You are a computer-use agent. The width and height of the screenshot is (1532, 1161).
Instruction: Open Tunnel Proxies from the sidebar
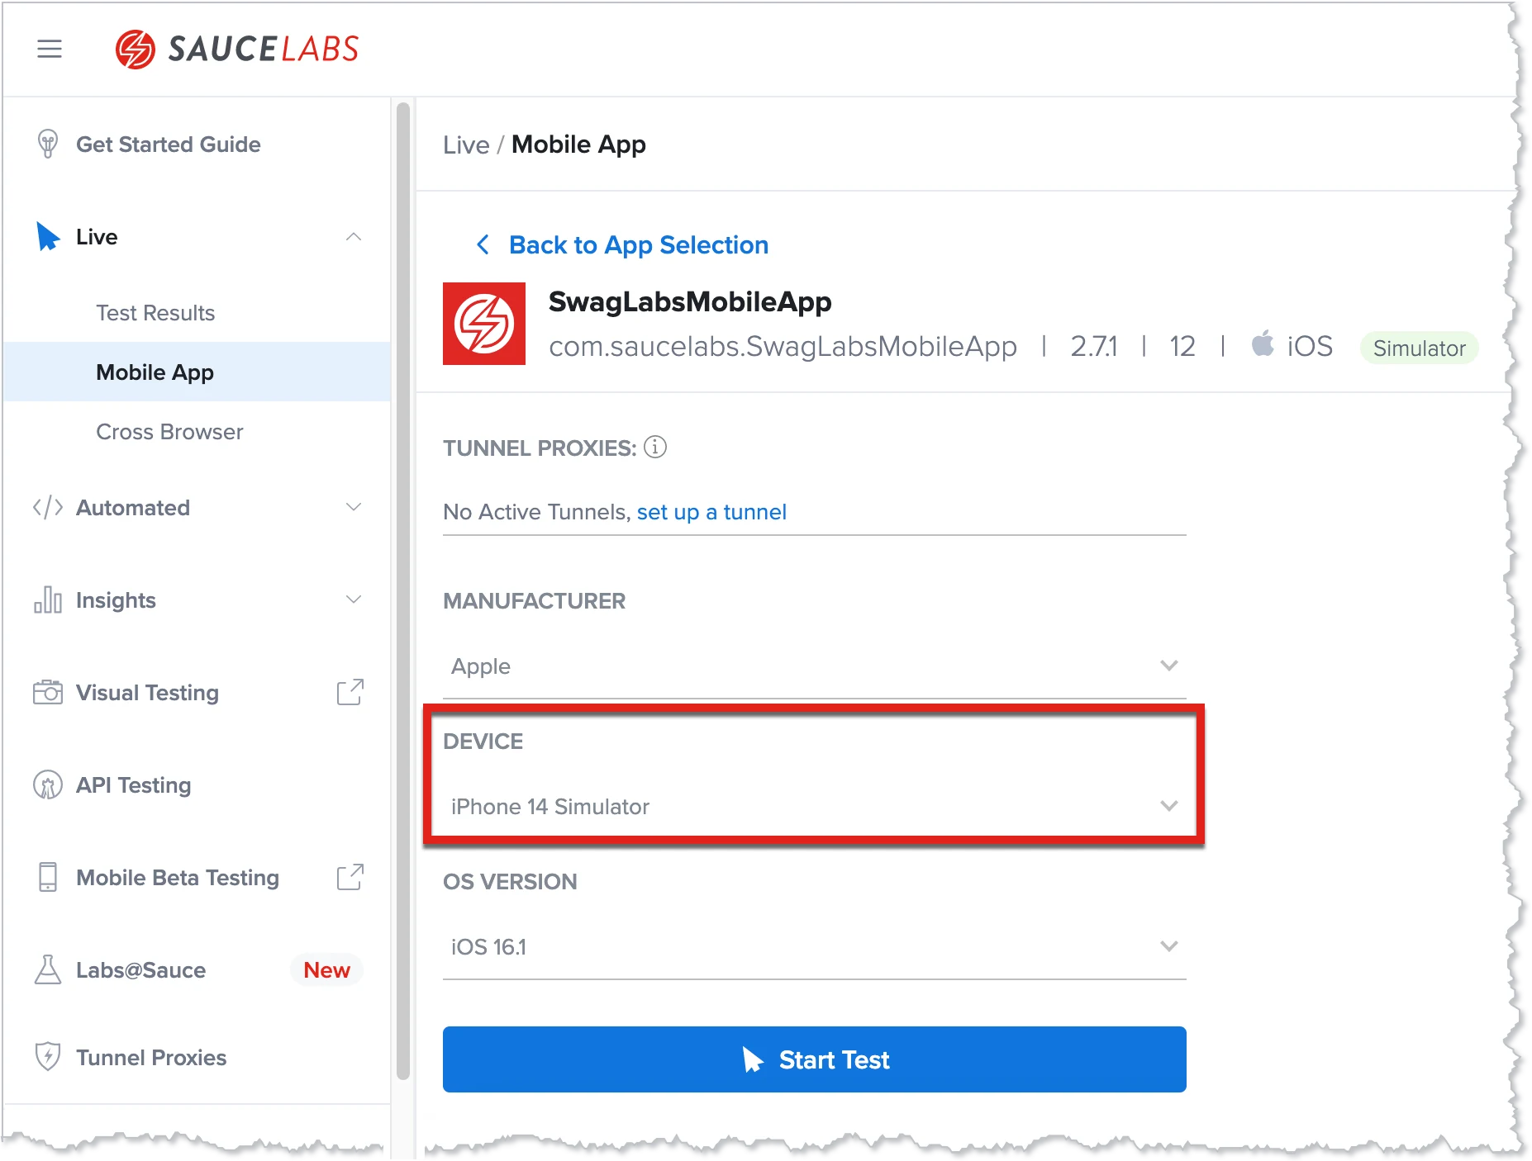pos(151,1058)
